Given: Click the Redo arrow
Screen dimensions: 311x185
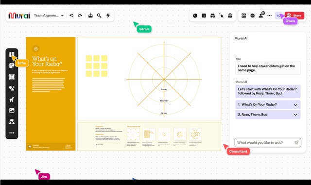Looking at the screenshot, I should pyautogui.click(x=80, y=16).
